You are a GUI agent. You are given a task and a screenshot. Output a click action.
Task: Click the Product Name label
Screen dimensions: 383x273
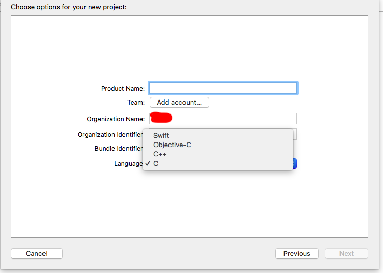click(123, 89)
